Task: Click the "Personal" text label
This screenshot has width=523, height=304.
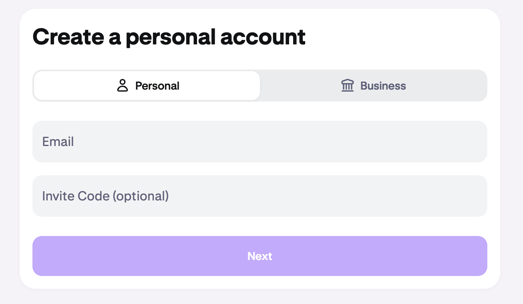Action: (157, 86)
